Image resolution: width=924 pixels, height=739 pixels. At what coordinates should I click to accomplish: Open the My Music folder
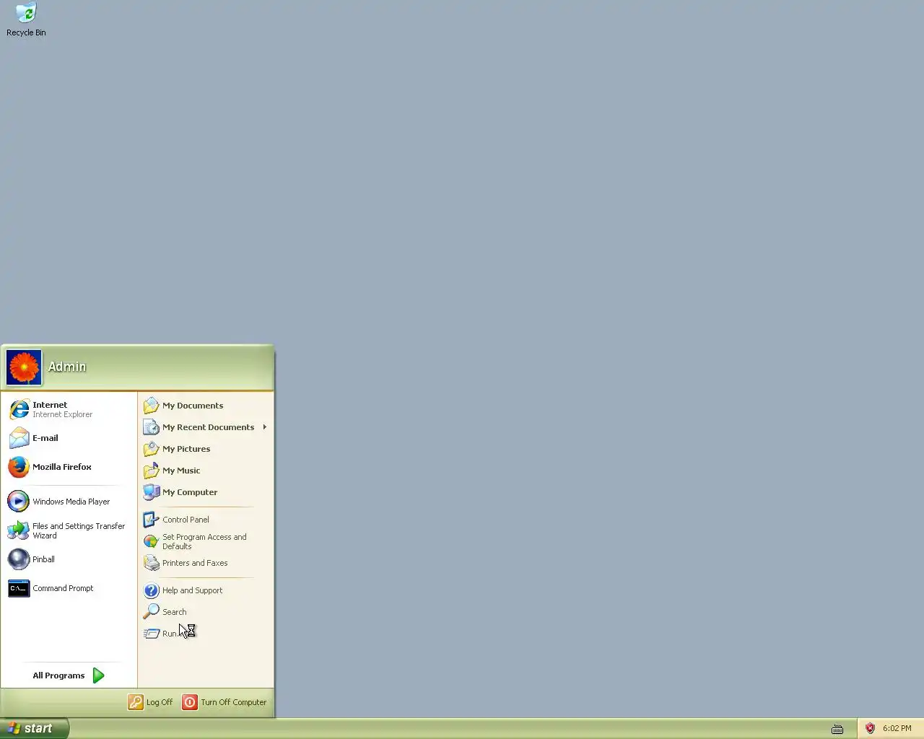coord(206,471)
